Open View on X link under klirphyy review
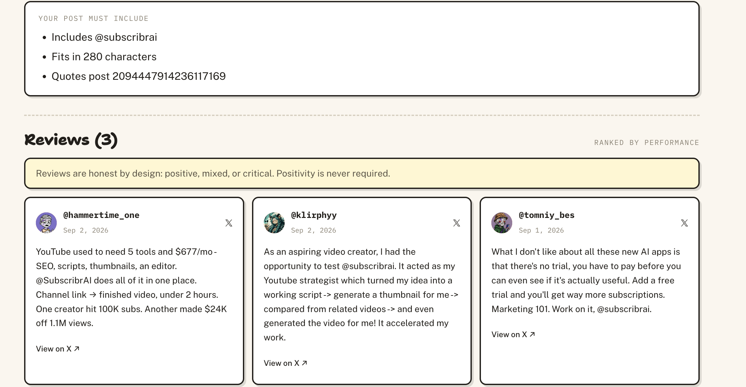 [x=286, y=363]
